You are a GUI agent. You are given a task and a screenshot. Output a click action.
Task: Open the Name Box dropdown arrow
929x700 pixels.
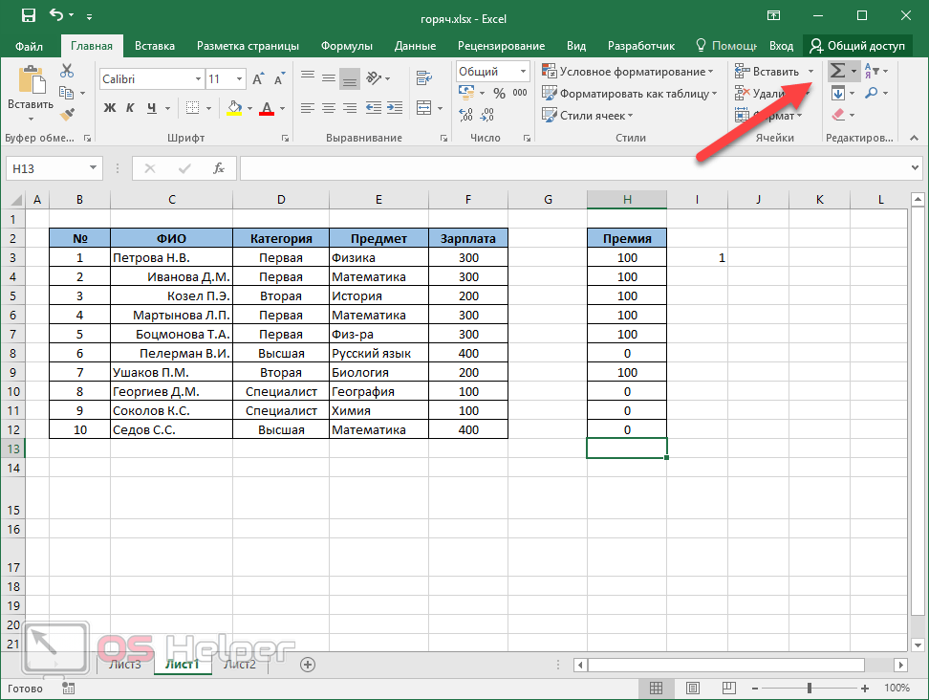pyautogui.click(x=93, y=168)
